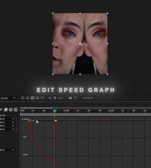151x168 pixels.
Task: Click the 0:00f ruler start mark
Action: coord(22,110)
